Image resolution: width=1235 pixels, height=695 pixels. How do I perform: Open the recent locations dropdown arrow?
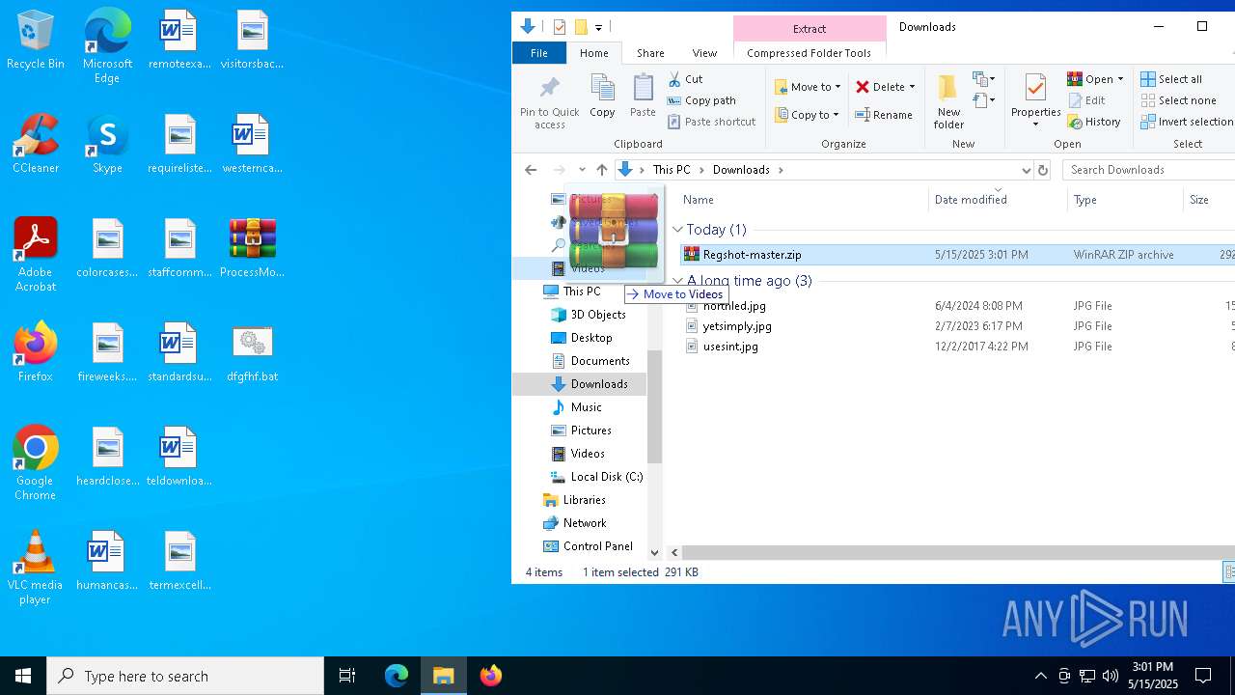click(582, 170)
